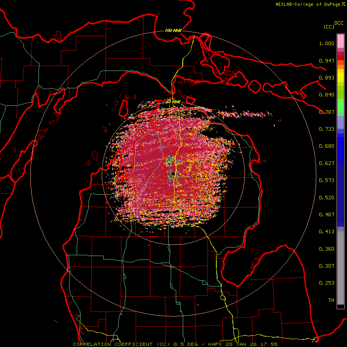The height and width of the screenshot is (347, 347).
Task: Click the 100 NMI range ring label
Action: pos(173,30)
